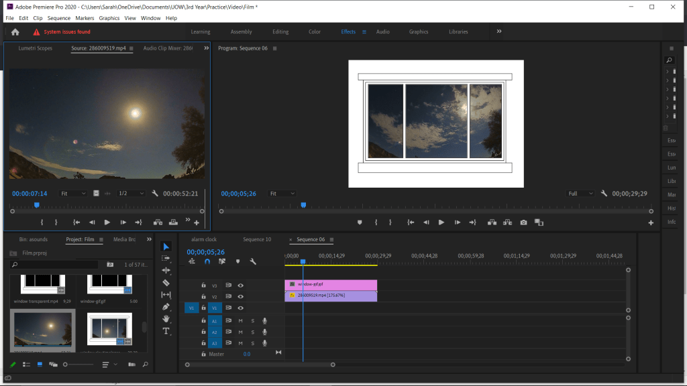687x386 pixels.
Task: Switch to the Color workspace tab
Action: point(314,31)
